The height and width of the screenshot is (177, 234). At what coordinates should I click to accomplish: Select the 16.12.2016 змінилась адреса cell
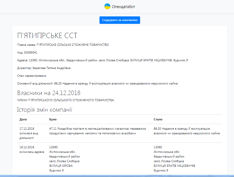pyautogui.click(x=32, y=149)
